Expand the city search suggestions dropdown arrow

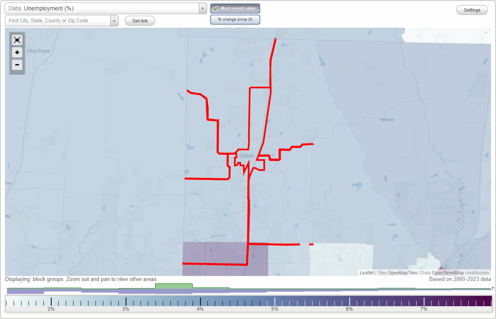pos(114,20)
